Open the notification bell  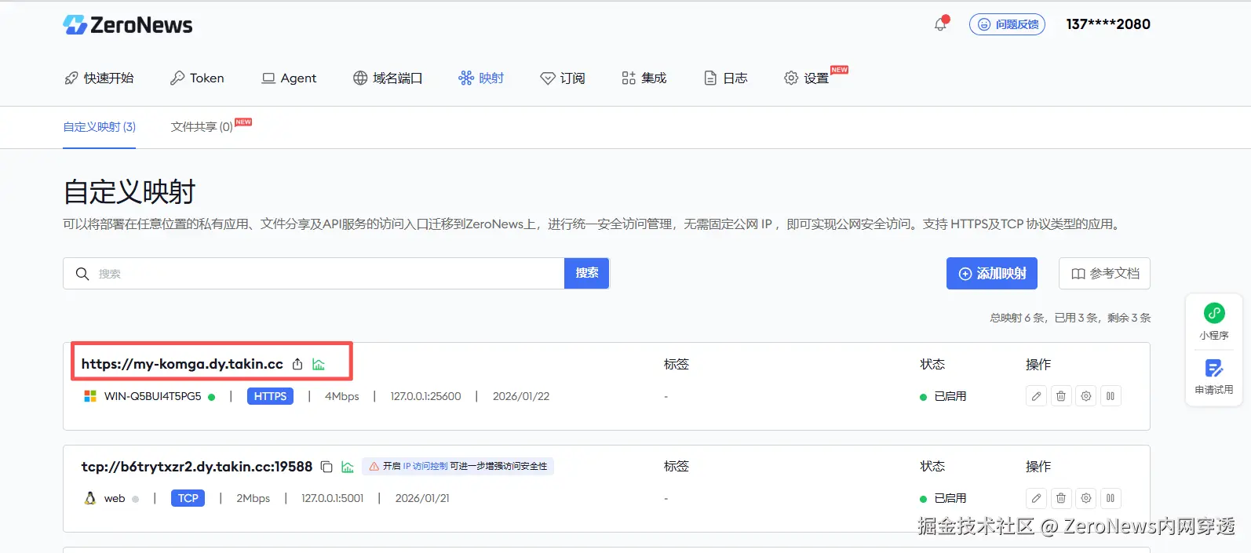click(940, 24)
